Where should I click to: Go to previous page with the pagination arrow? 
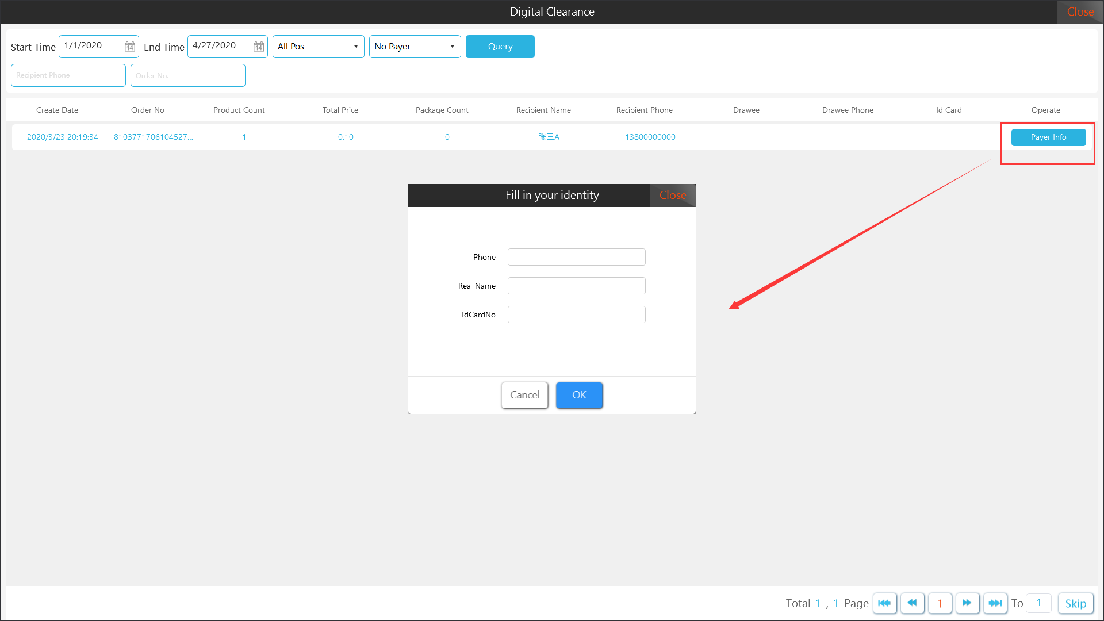[x=912, y=603]
